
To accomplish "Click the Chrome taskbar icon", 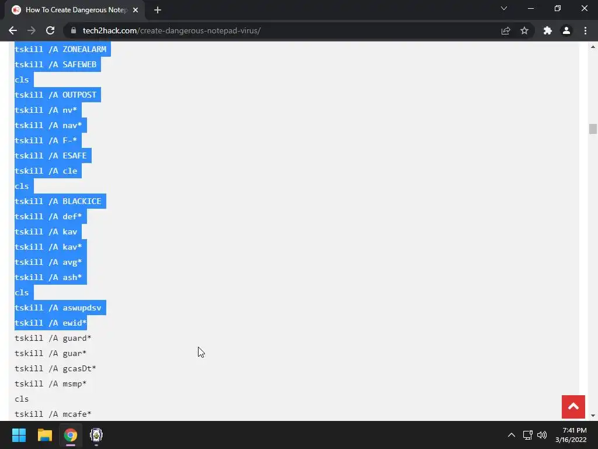I will coord(71,435).
